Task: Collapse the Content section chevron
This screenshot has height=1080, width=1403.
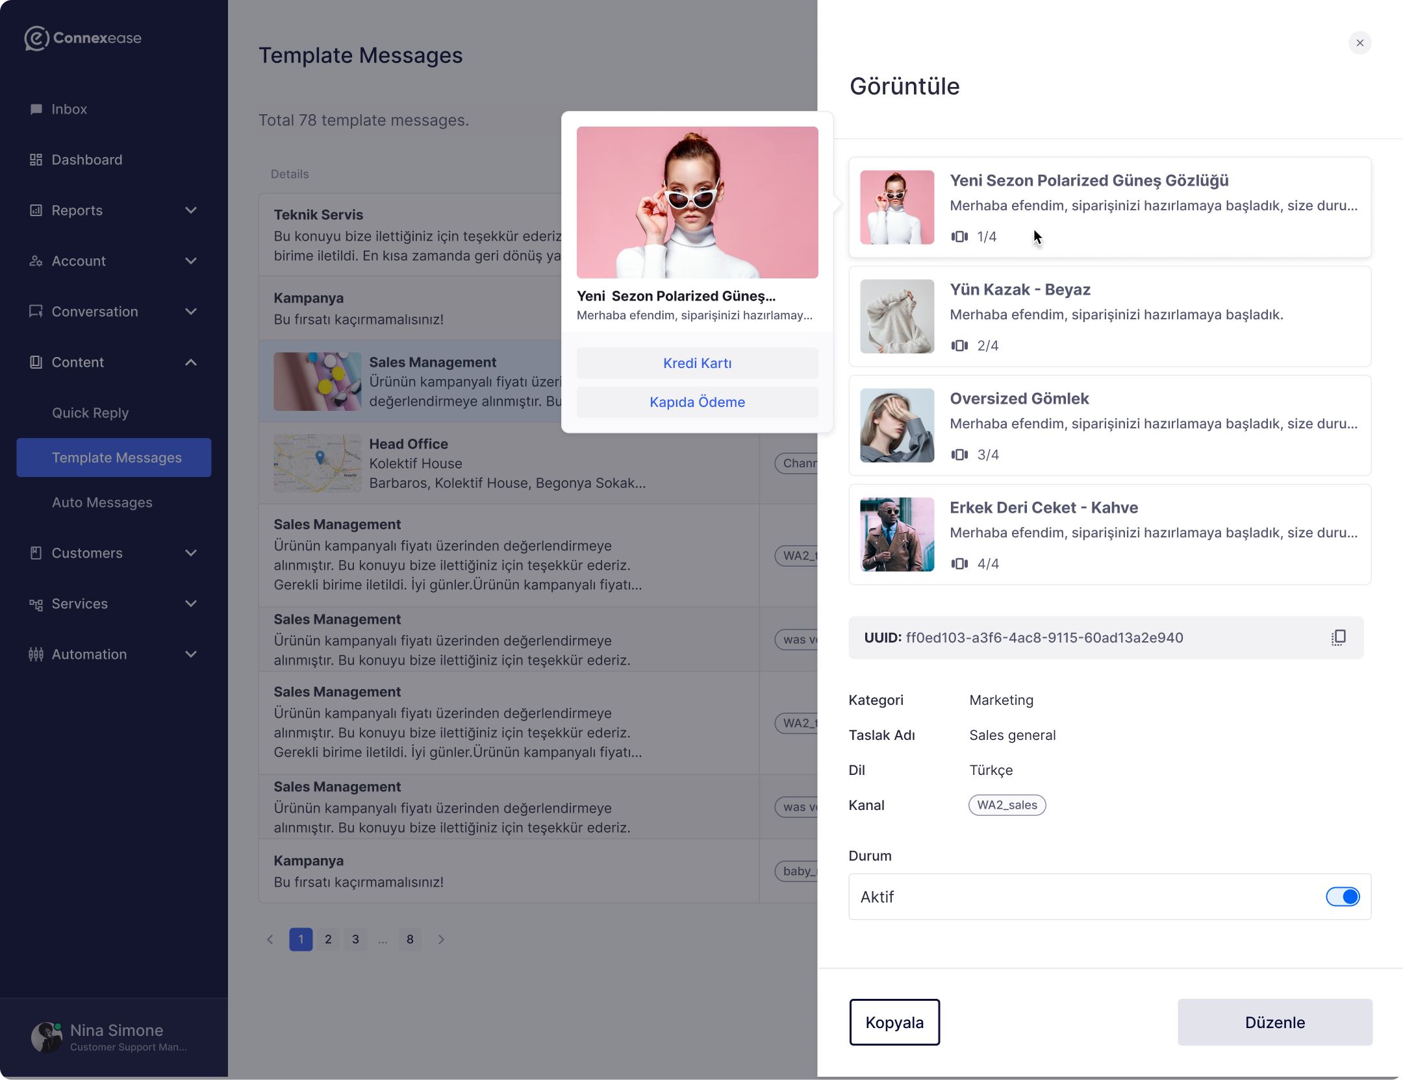Action: [191, 362]
